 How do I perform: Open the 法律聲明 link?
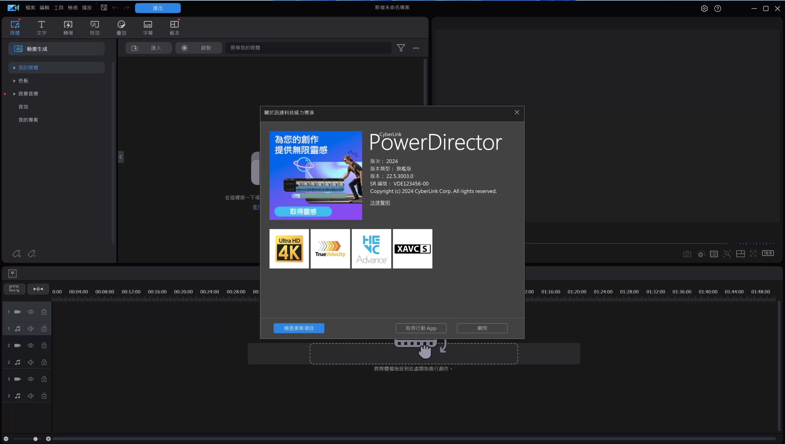[380, 203]
